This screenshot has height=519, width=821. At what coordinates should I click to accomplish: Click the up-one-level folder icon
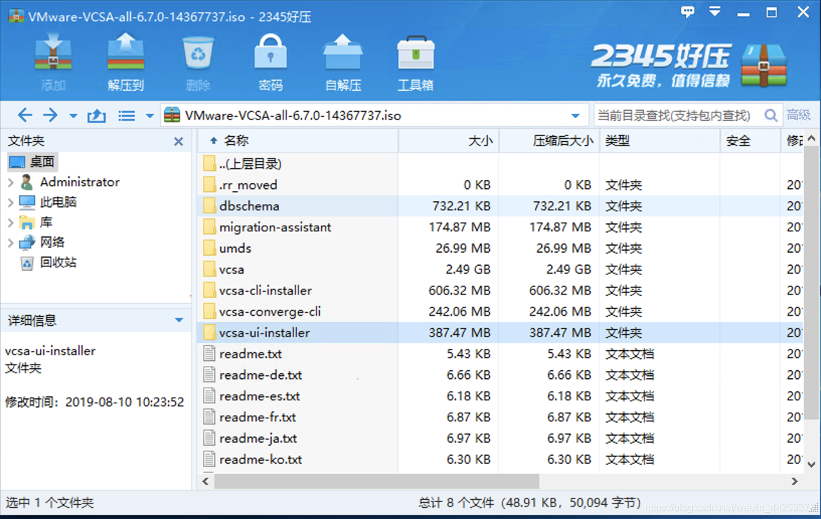[x=96, y=116]
